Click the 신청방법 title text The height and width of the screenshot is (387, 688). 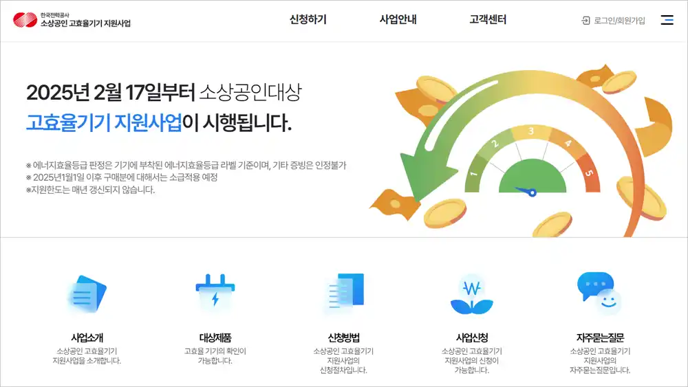coord(344,338)
